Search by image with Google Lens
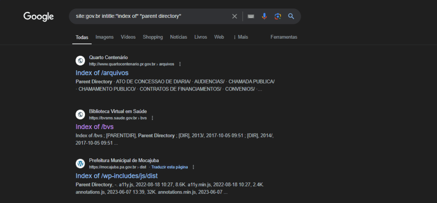 (278, 16)
